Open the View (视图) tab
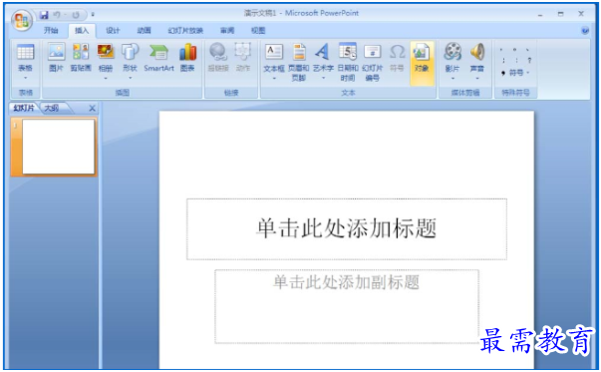Viewport: 601px width, 372px height. pyautogui.click(x=258, y=31)
